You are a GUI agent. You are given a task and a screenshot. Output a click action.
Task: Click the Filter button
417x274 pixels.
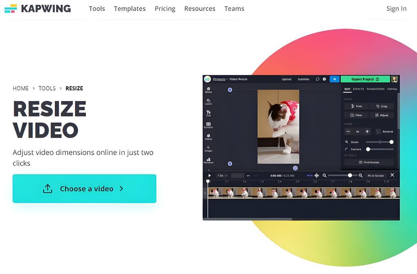click(356, 115)
